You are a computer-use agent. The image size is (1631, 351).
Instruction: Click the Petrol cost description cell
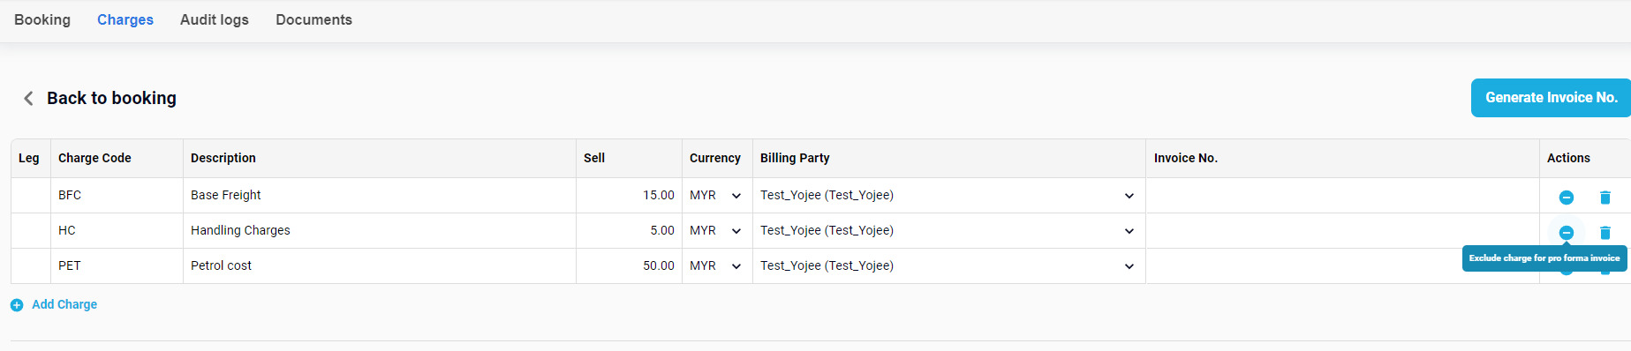(x=380, y=266)
